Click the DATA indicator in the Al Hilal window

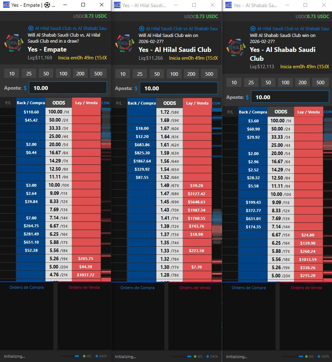tap(211, 356)
